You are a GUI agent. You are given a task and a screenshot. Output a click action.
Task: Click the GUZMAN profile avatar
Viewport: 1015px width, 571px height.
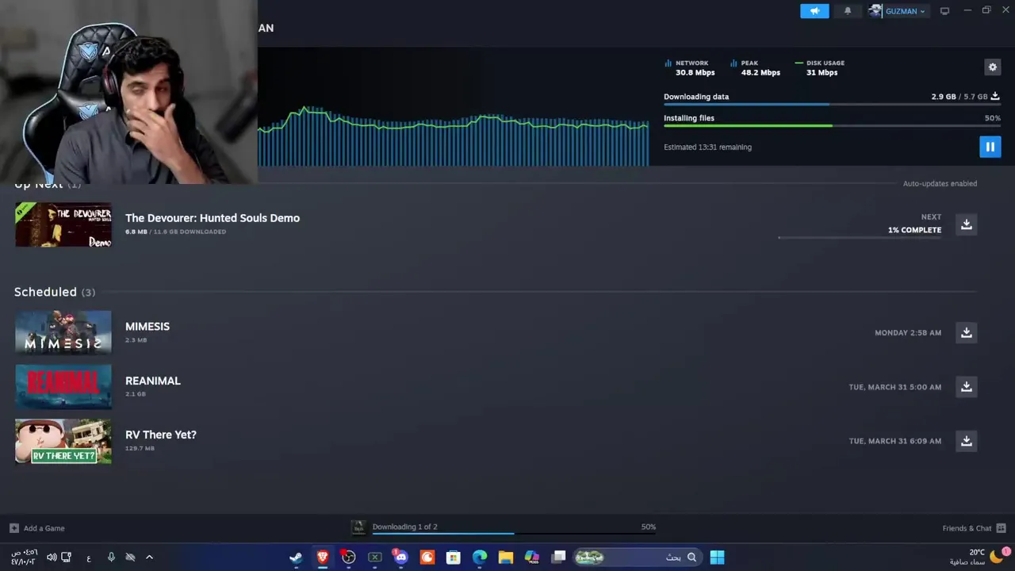(x=875, y=11)
